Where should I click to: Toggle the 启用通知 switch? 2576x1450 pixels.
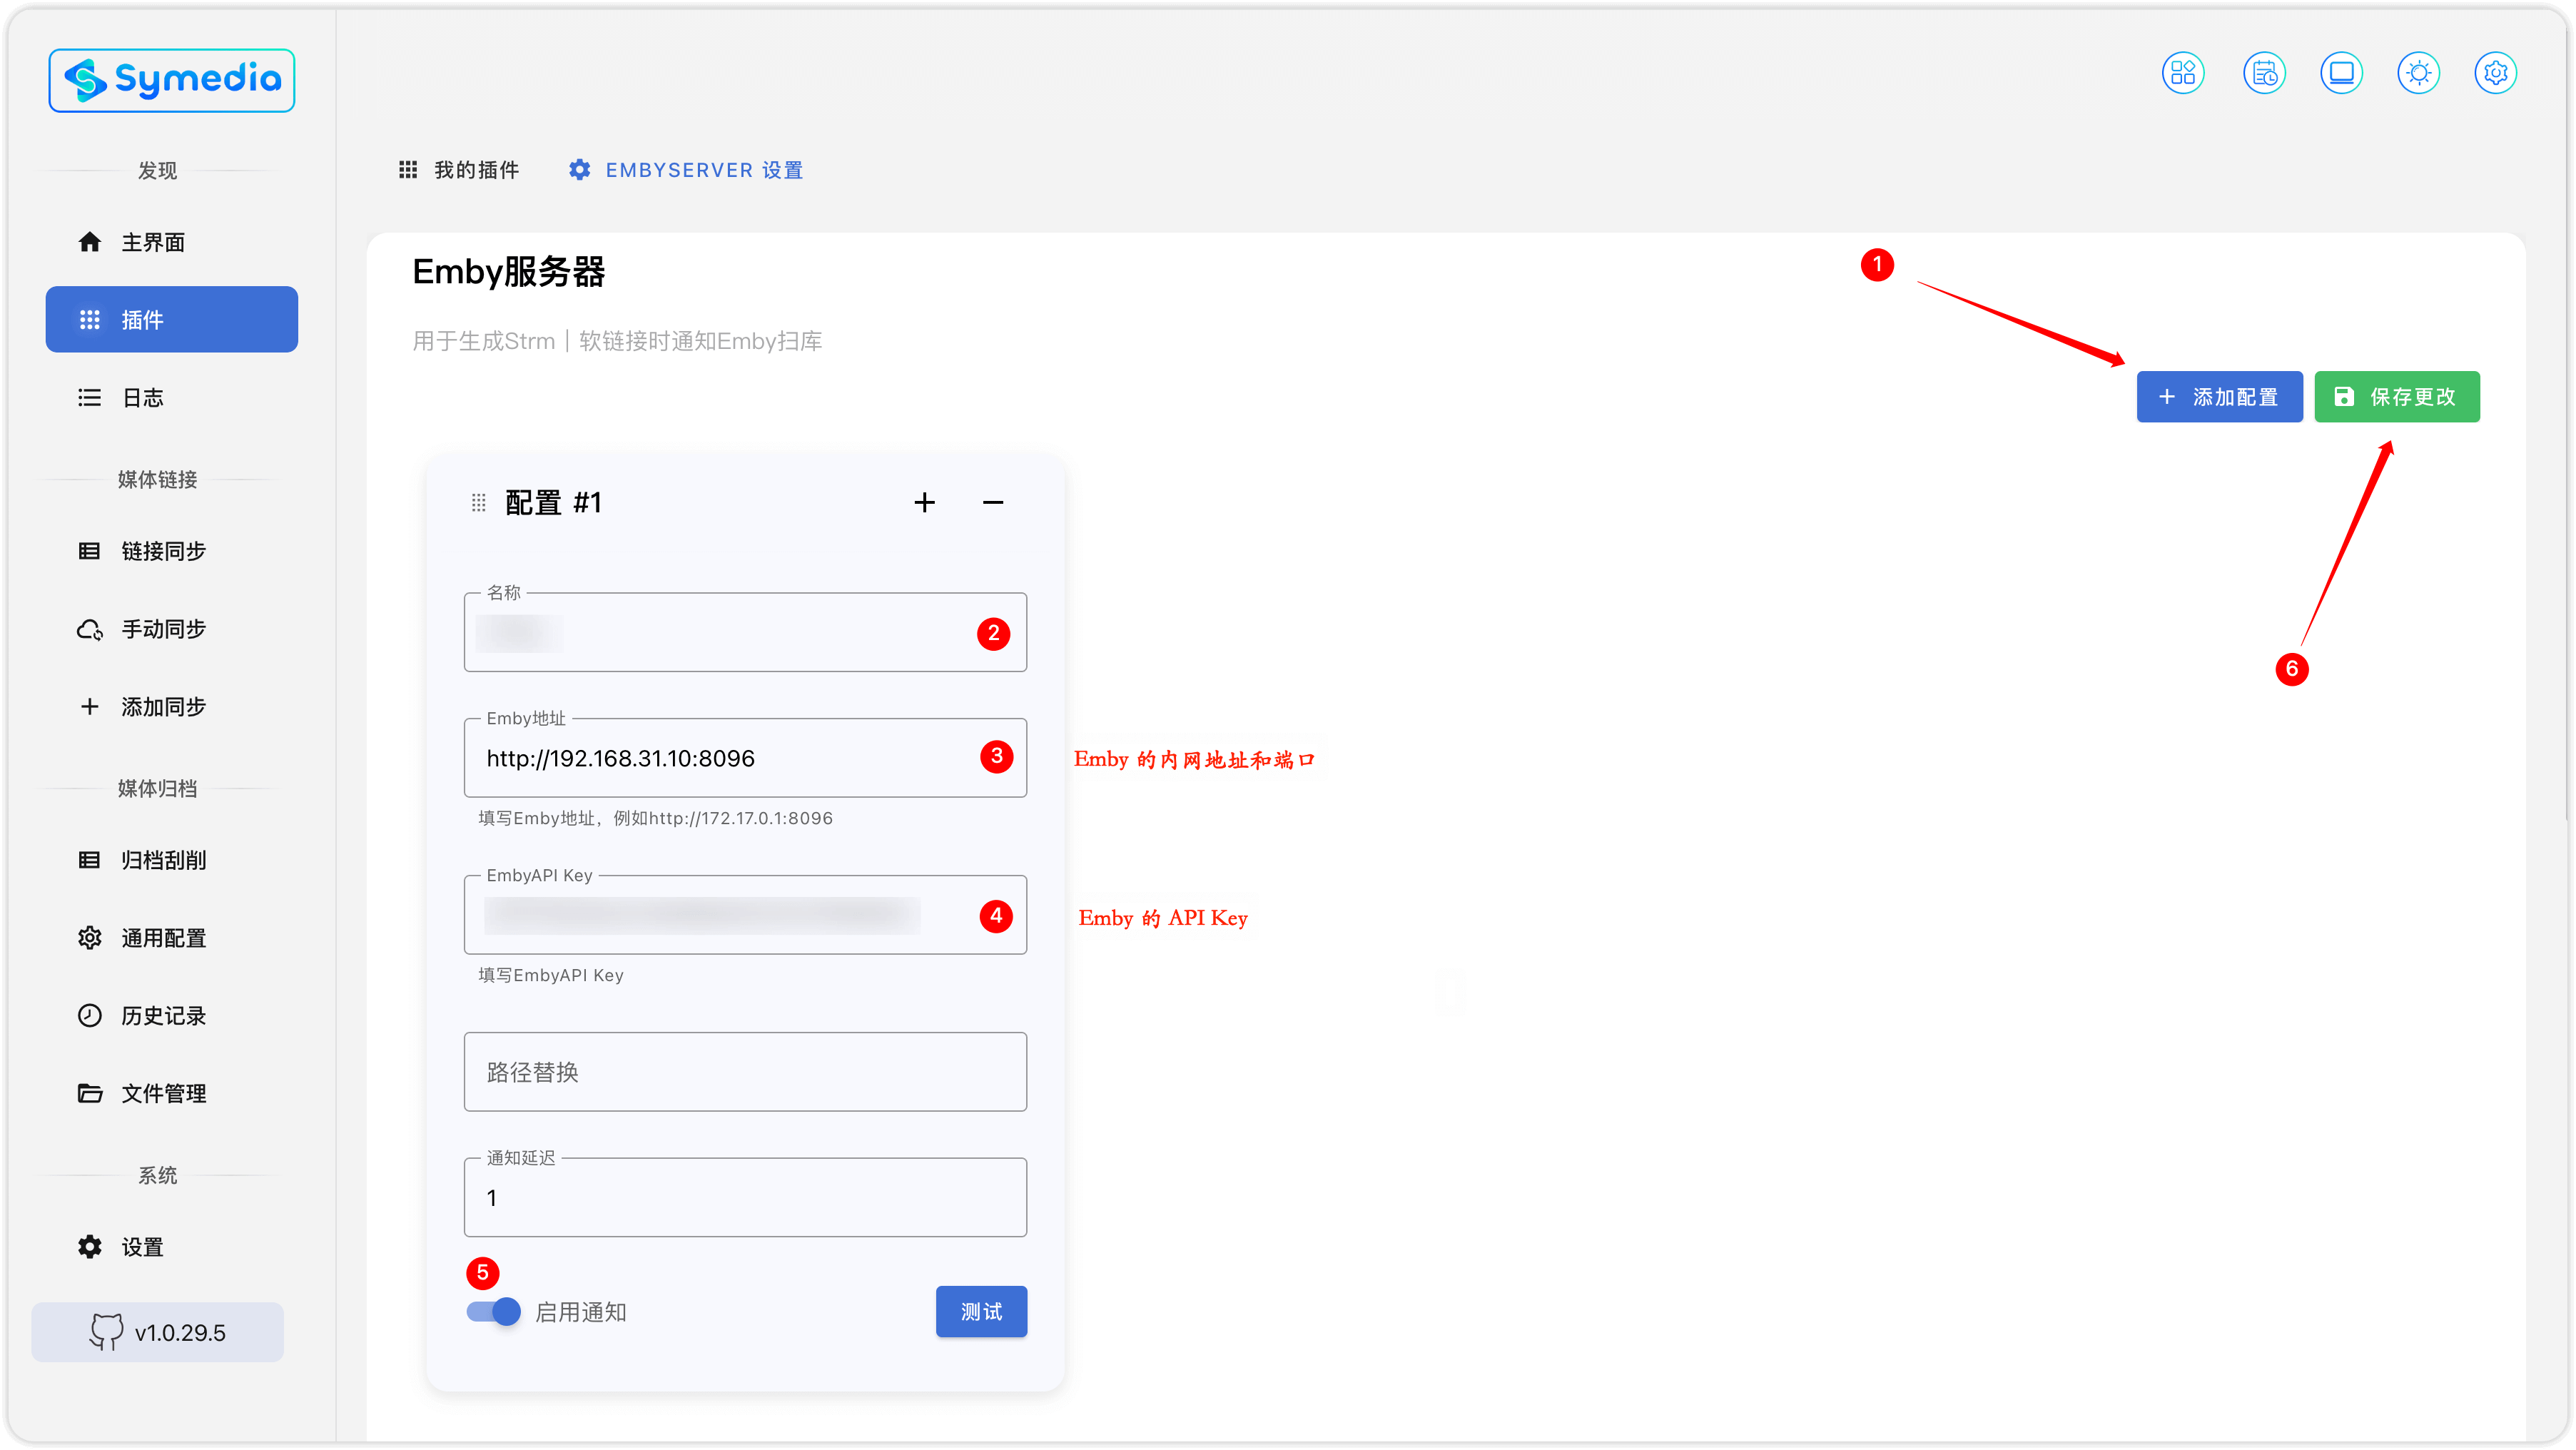494,1312
